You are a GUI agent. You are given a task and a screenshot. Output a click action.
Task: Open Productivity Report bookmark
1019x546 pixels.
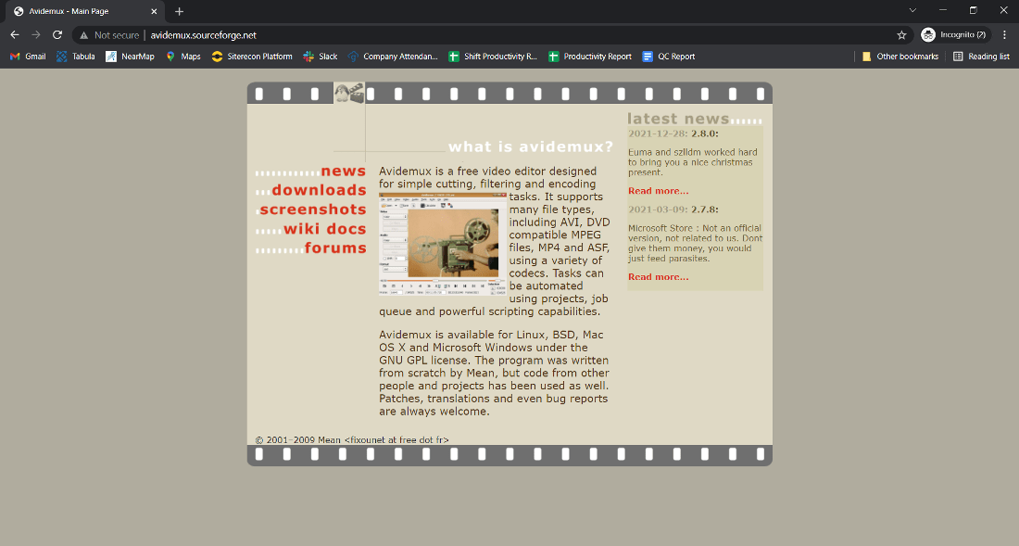pyautogui.click(x=590, y=57)
